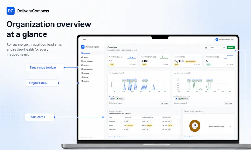Click info icon next to Lead Time (Median)
Image resolution: width=251 pixels, height=150 pixels.
(x=155, y=57)
